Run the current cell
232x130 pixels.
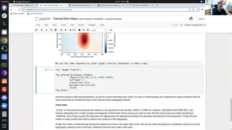click(x=73, y=30)
